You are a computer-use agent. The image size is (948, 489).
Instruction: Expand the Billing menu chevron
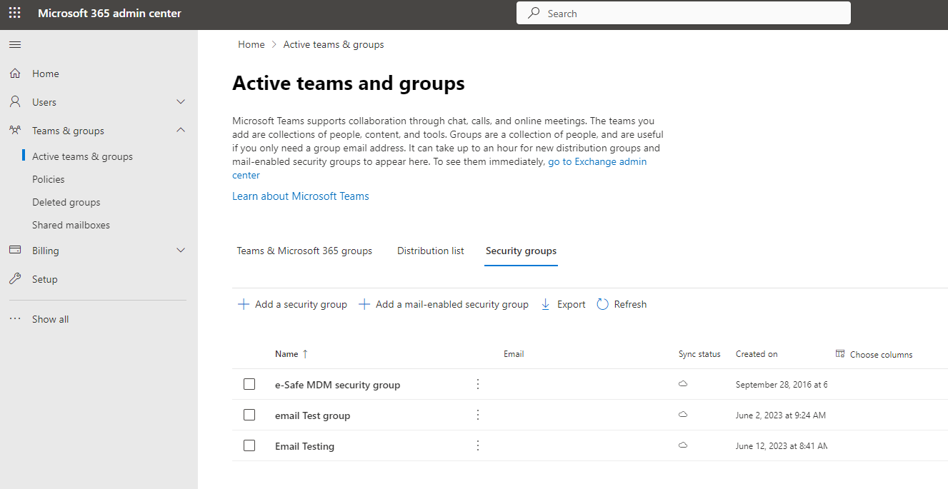[181, 251]
